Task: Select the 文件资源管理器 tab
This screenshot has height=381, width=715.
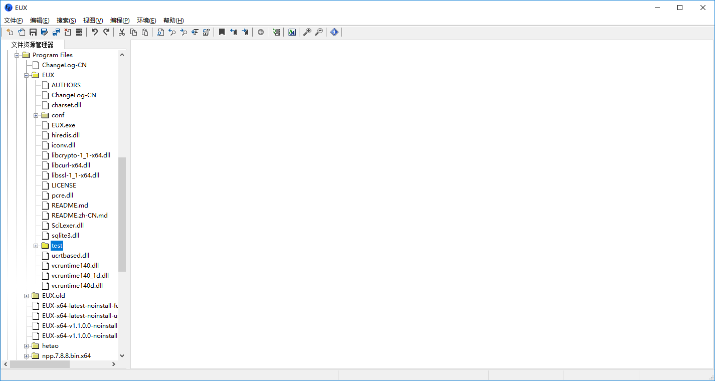Action: pyautogui.click(x=33, y=45)
